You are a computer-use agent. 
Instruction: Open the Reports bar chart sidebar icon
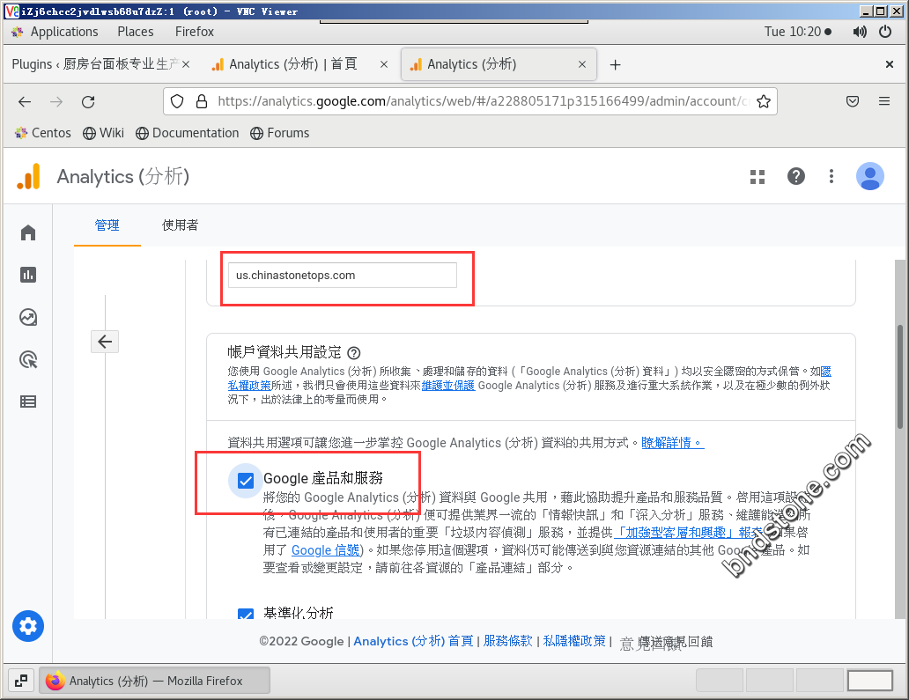point(28,275)
